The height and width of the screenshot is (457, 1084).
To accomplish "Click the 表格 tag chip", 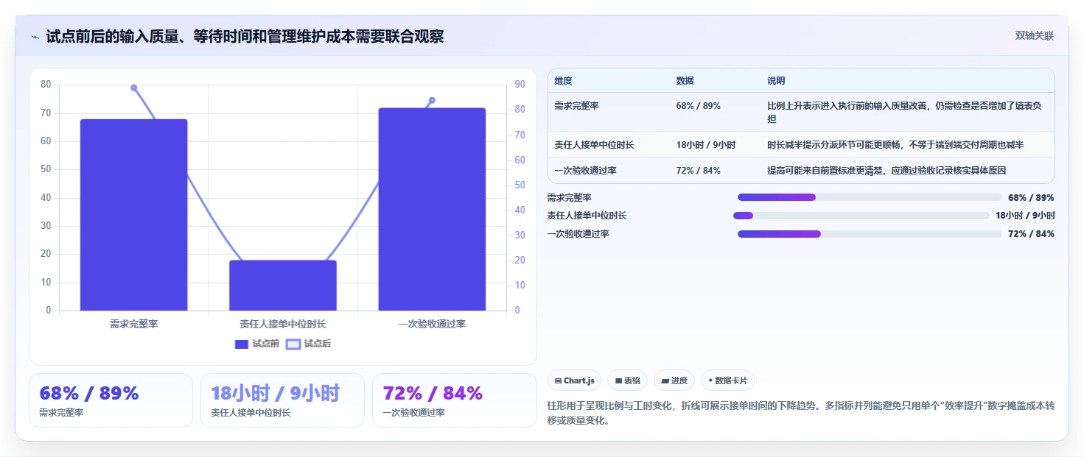I will [x=627, y=380].
